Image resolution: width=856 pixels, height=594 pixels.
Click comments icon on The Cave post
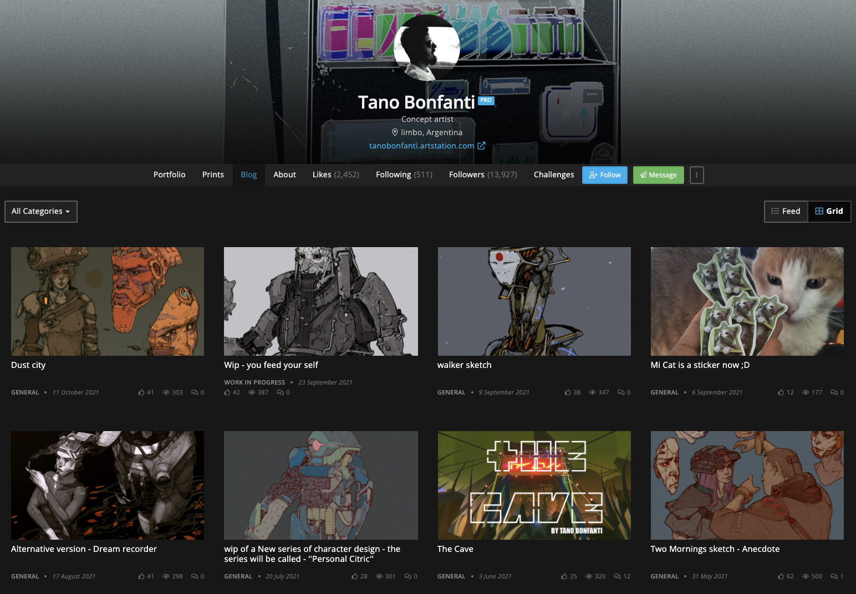tap(618, 576)
